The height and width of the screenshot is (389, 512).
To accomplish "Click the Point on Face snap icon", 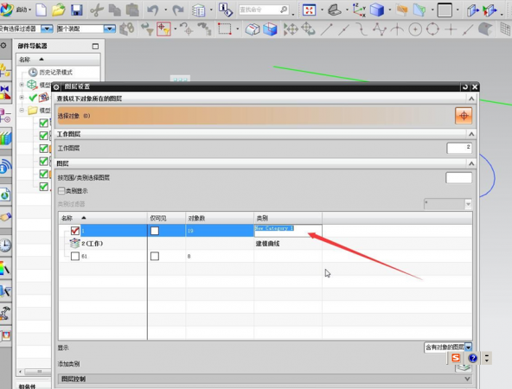I will 485,29.
